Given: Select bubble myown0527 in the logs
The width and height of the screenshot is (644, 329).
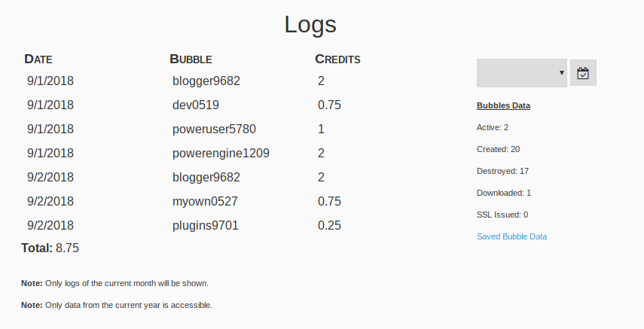Looking at the screenshot, I should pyautogui.click(x=206, y=201).
